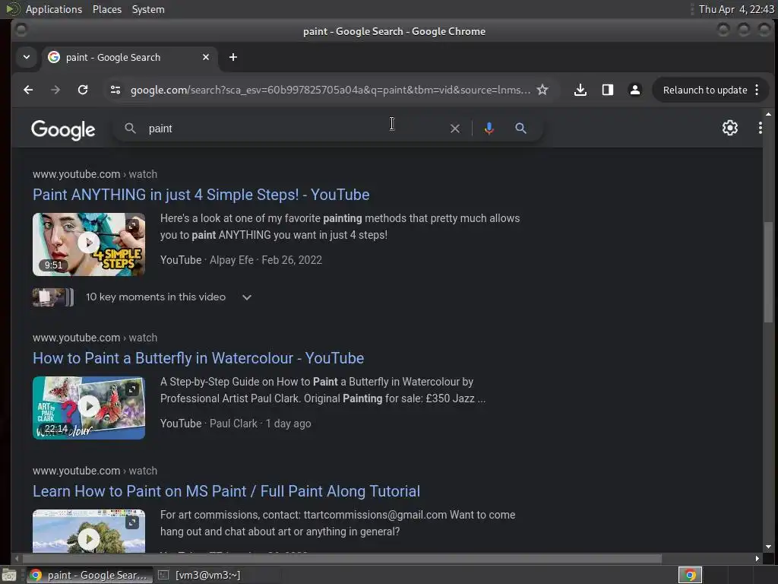Click Relaunch to update button
Image resolution: width=778 pixels, height=584 pixels.
pos(704,90)
